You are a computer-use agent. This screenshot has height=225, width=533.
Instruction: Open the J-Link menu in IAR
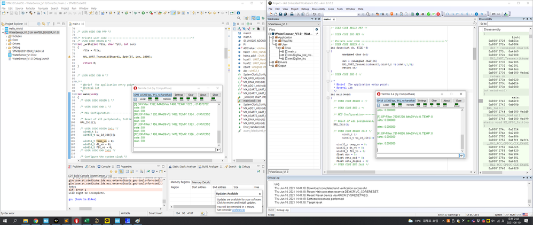pos(331,9)
